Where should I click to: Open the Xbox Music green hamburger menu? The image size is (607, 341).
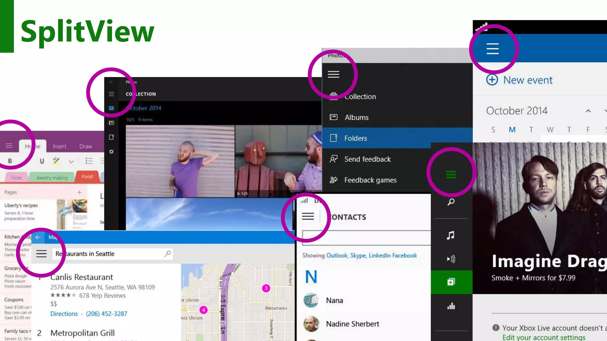[451, 175]
